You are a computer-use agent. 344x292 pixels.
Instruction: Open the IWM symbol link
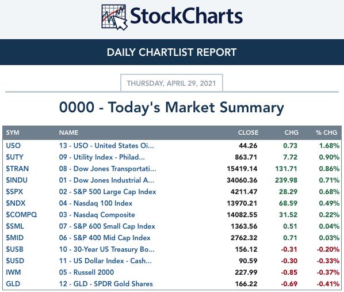point(13,272)
